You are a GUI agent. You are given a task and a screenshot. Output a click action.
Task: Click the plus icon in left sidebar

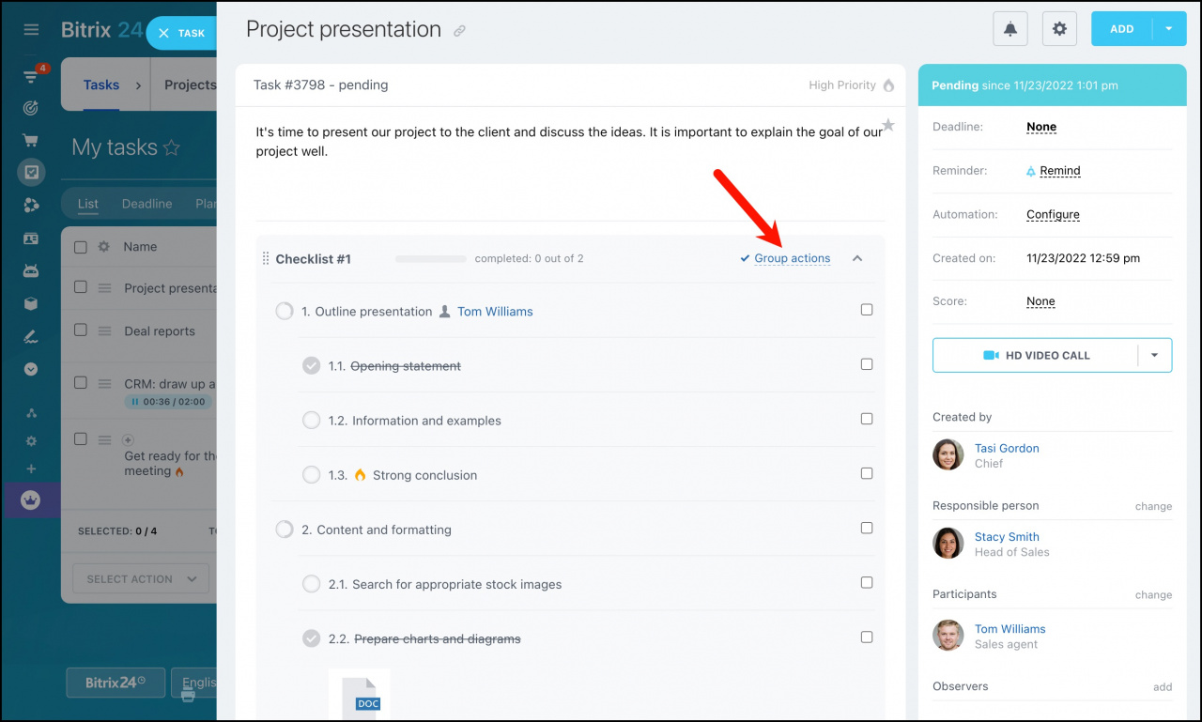(31, 469)
